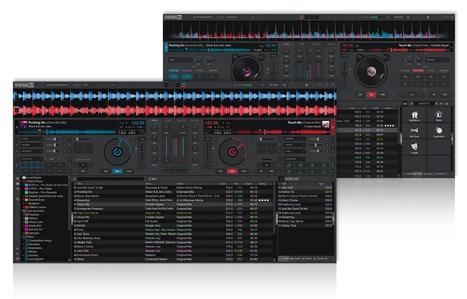Toggle SYNC on the left deck
Image resolution: width=467 pixels, height=299 pixels.
[x=129, y=171]
